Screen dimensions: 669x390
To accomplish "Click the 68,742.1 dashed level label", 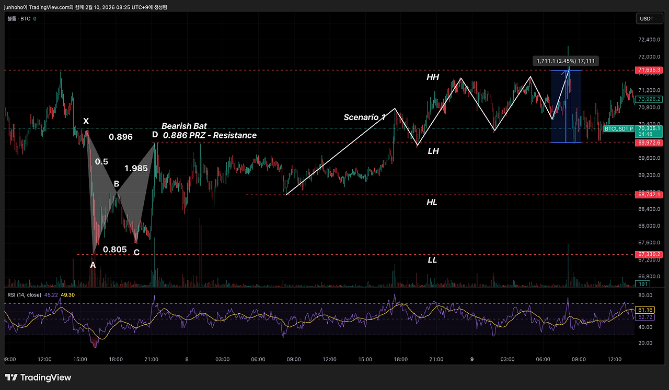I will point(649,194).
